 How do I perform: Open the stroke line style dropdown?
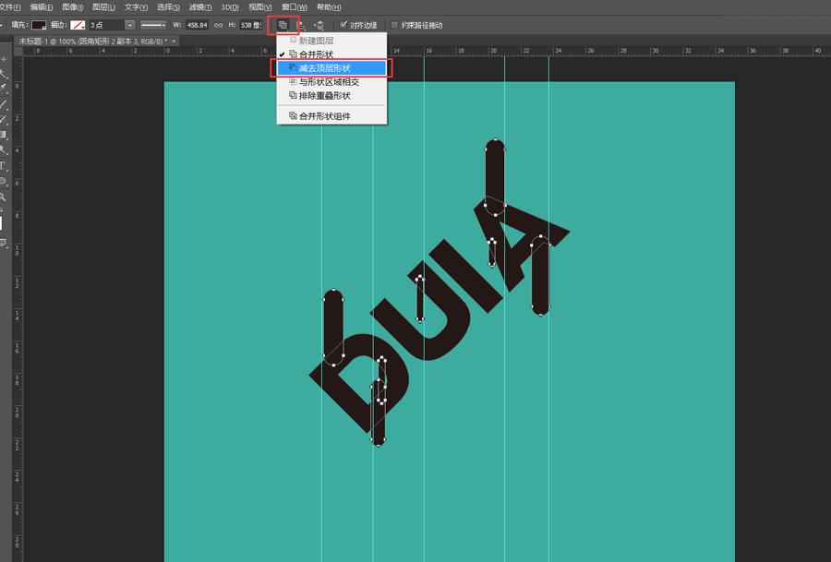(x=153, y=25)
